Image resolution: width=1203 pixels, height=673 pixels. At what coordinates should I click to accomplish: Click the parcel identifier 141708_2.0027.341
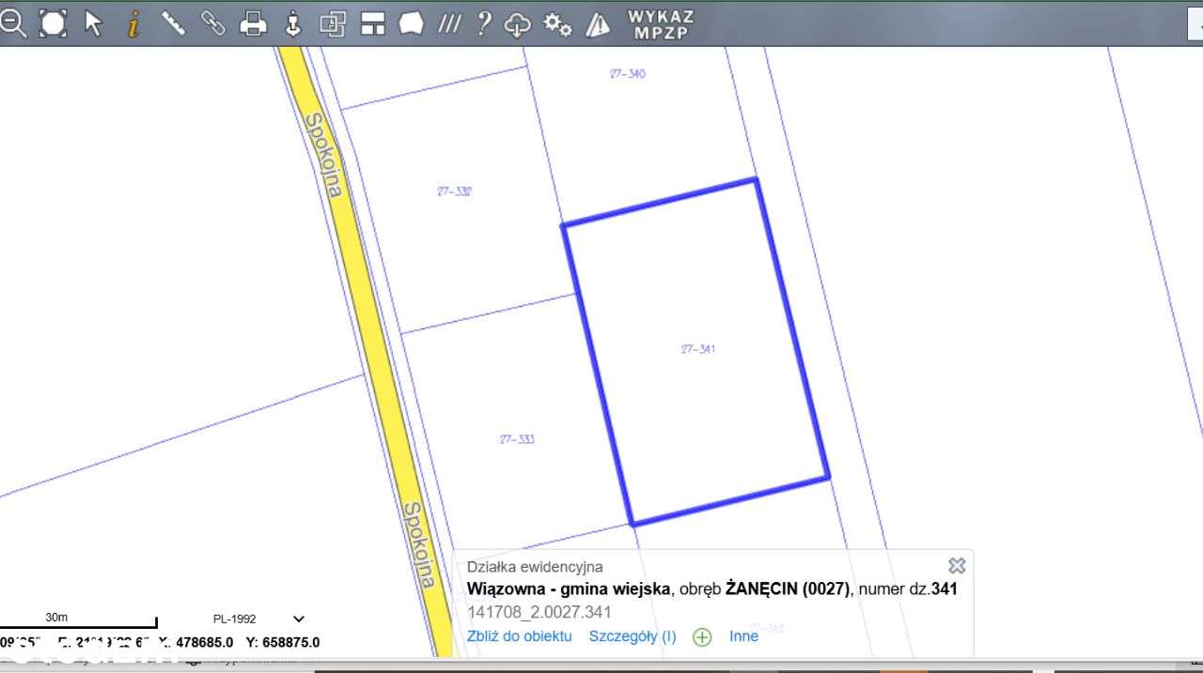point(539,612)
